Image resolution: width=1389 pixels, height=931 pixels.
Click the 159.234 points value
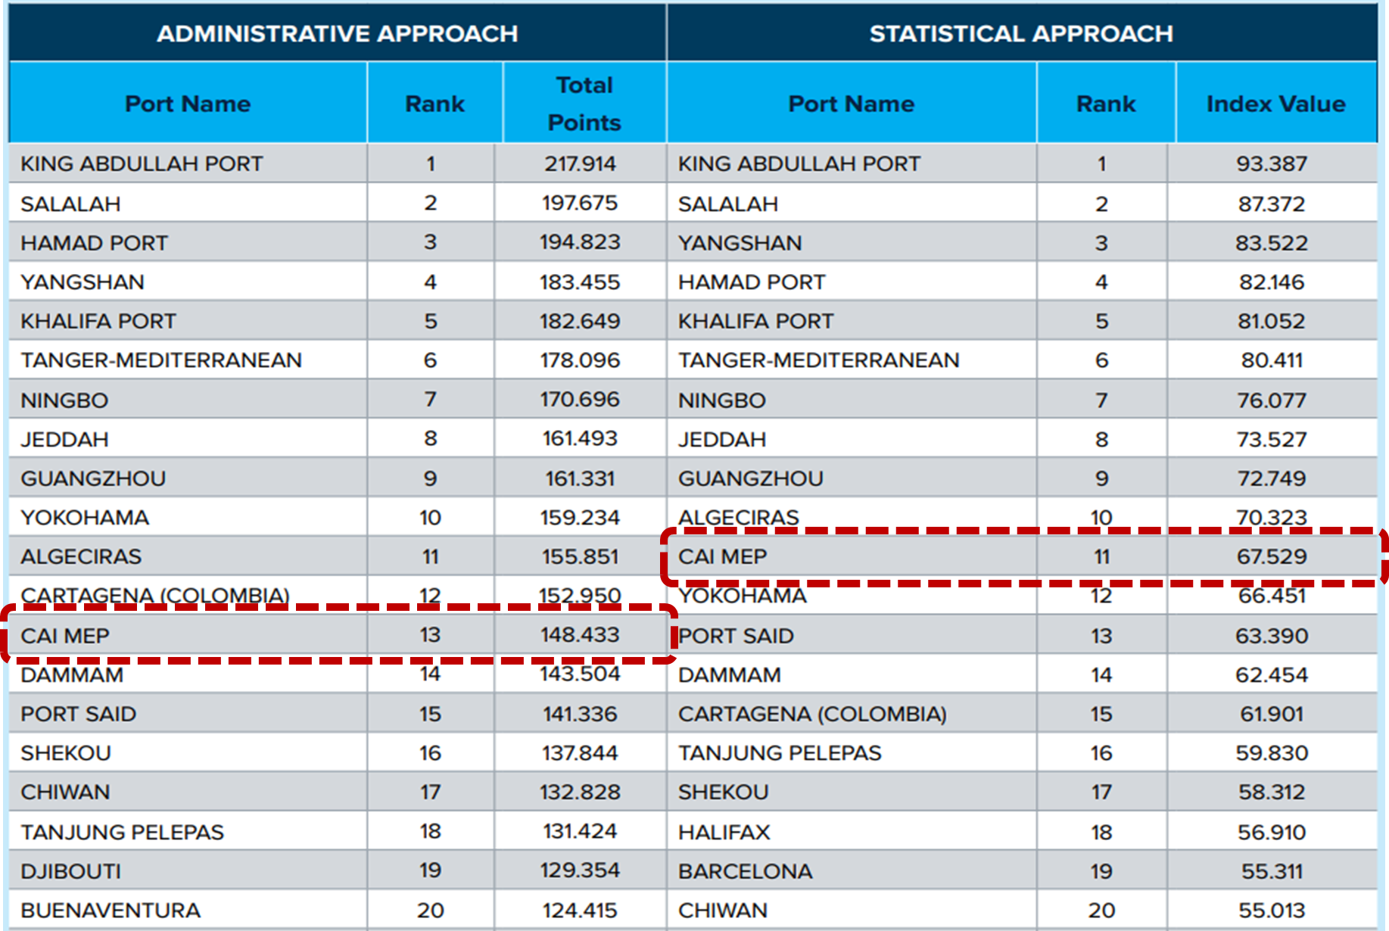(580, 518)
